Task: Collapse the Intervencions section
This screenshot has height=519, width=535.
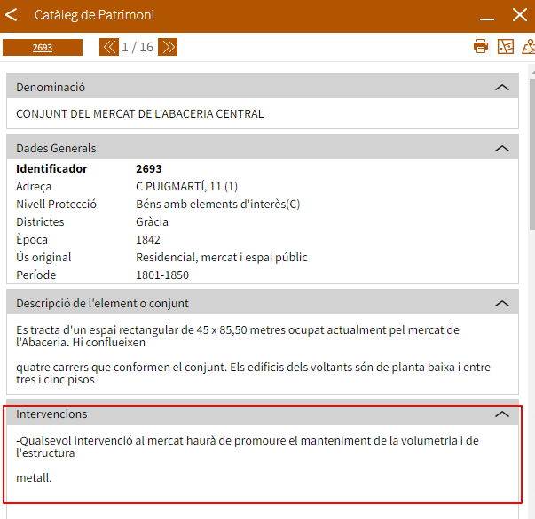Action: pyautogui.click(x=502, y=414)
